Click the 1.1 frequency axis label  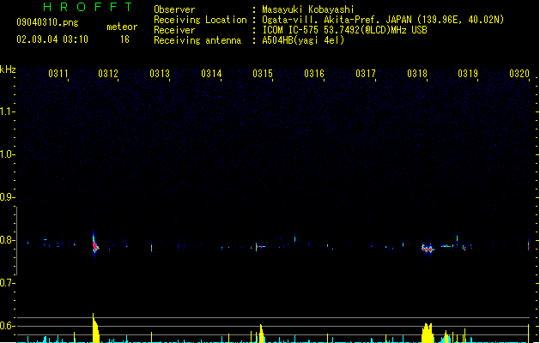7,111
